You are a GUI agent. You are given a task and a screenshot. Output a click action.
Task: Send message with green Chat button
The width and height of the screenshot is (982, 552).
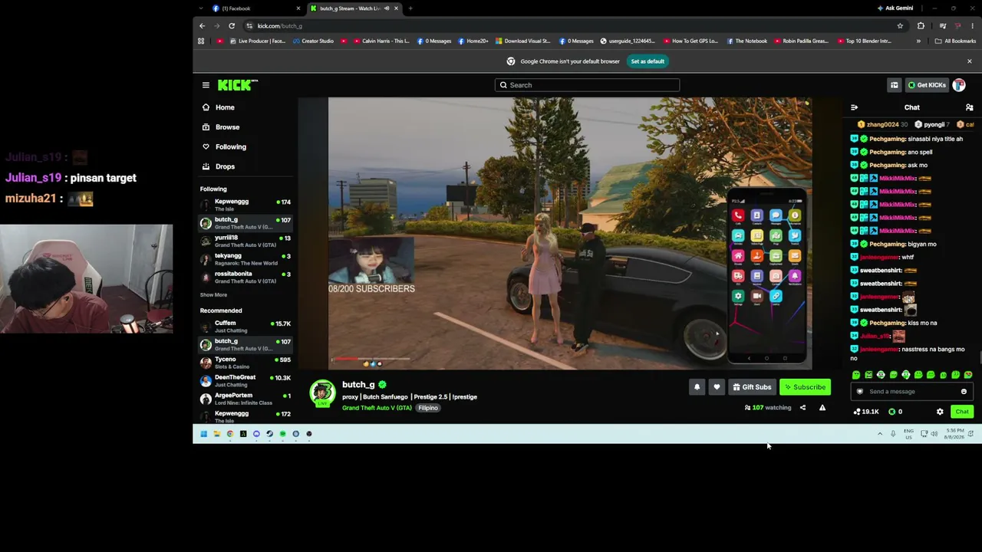tap(962, 412)
